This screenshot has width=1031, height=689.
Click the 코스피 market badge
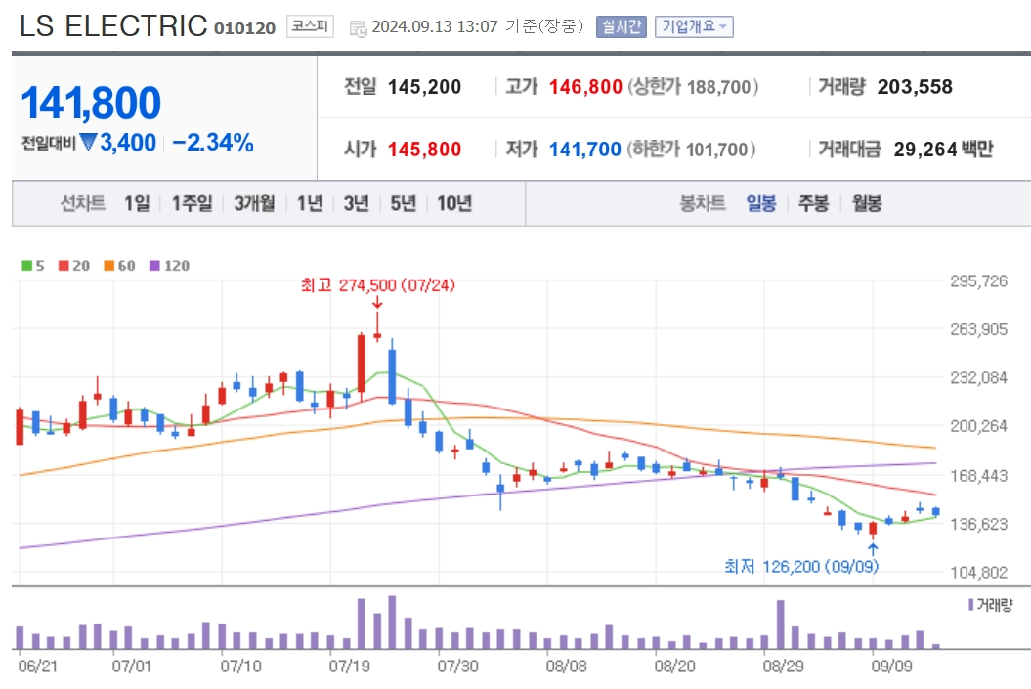tap(310, 26)
